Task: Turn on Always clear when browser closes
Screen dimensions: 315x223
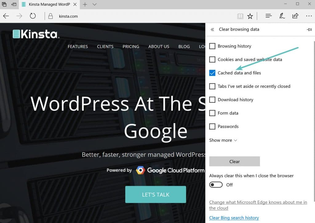Action: click(x=216, y=185)
